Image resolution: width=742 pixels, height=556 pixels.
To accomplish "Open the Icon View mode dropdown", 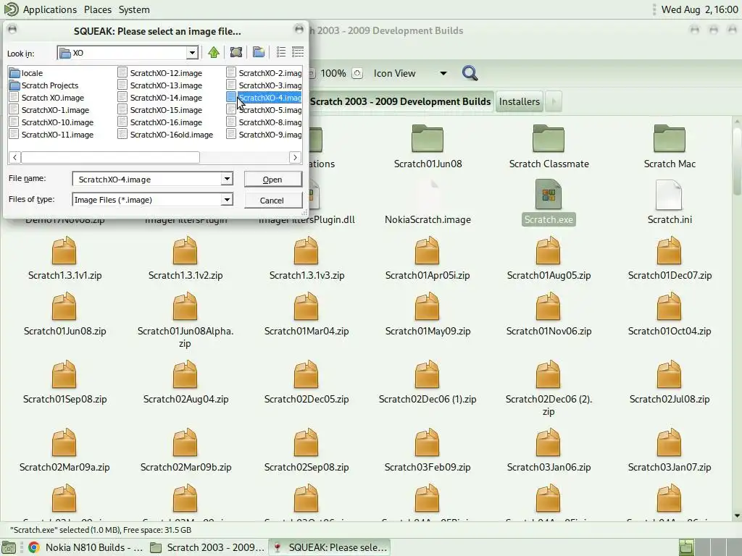I will pos(443,73).
